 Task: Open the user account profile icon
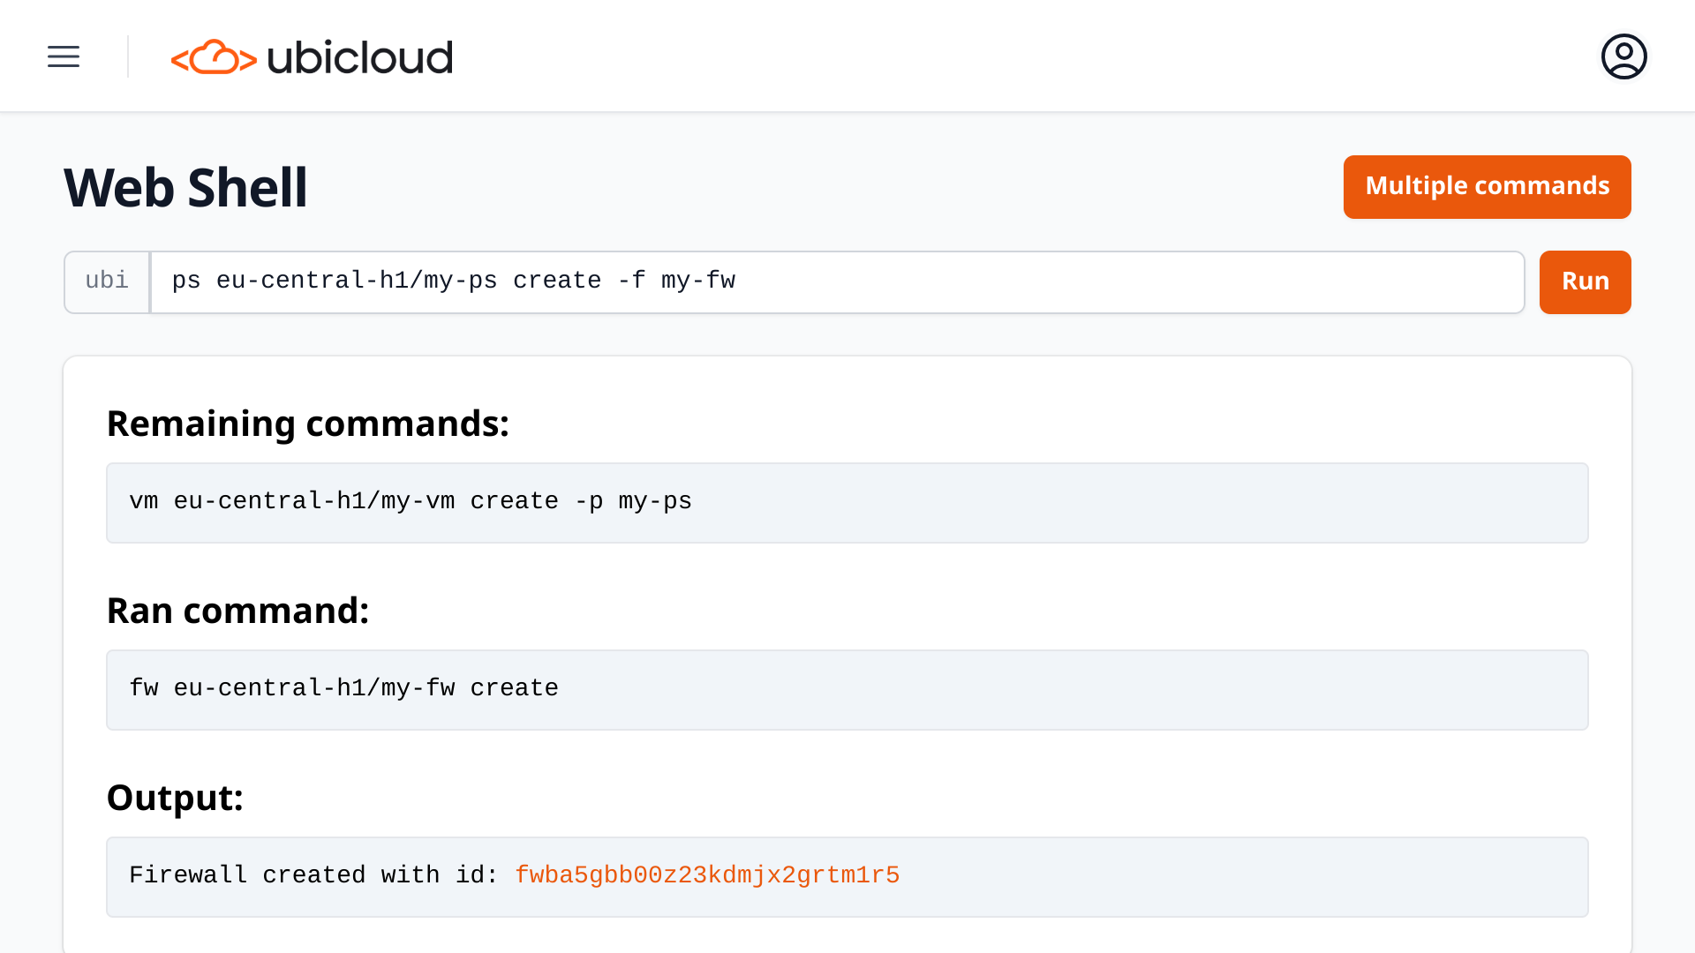(1623, 56)
